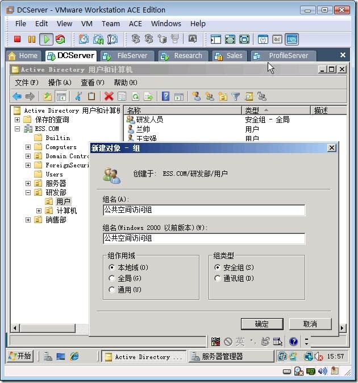Click the show sidebar icon in VMware toolbar
Image resolution: width=358 pixels, height=383 pixels.
pyautogui.click(x=215, y=39)
